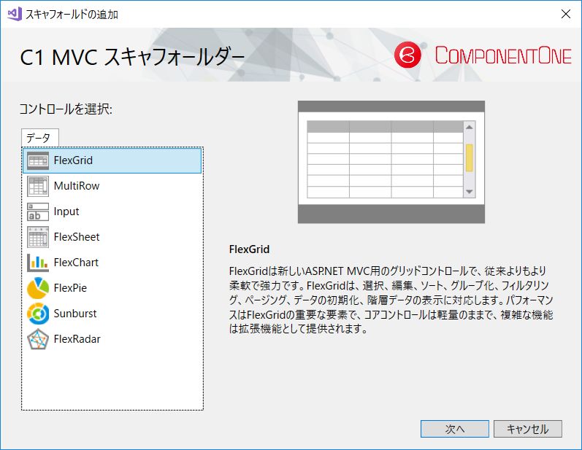Select the FlexGrid control icon
Image resolution: width=582 pixels, height=450 pixels.
(x=38, y=160)
